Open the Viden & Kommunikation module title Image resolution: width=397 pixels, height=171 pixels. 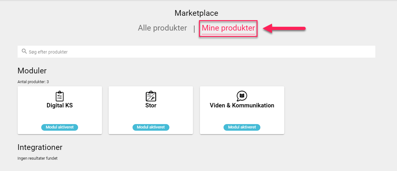pos(242,105)
